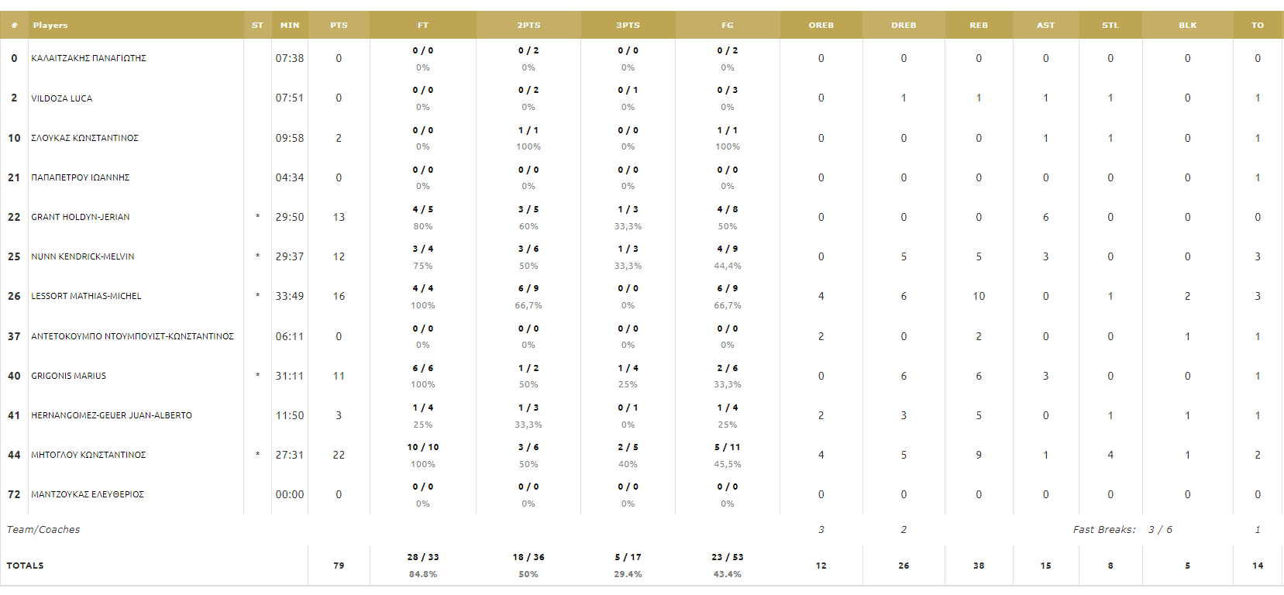
Task: Select the TO column header
Action: pyautogui.click(x=1258, y=25)
